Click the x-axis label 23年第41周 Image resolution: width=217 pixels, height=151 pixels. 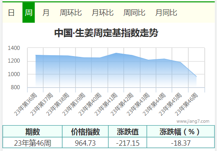(106, 104)
